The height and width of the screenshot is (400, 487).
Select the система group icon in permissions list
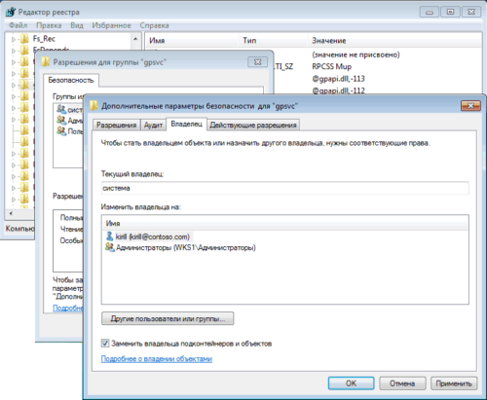[61, 109]
